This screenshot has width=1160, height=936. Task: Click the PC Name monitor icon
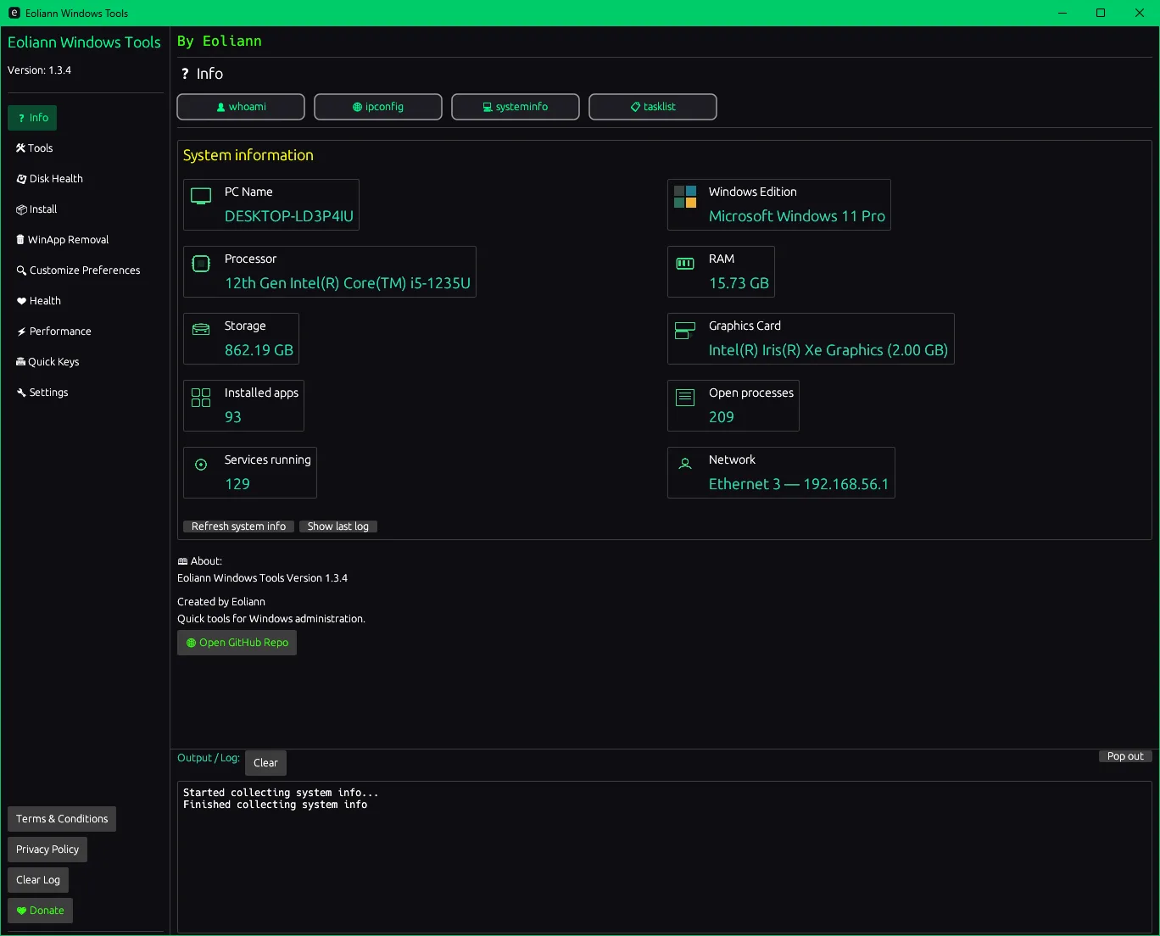(201, 197)
